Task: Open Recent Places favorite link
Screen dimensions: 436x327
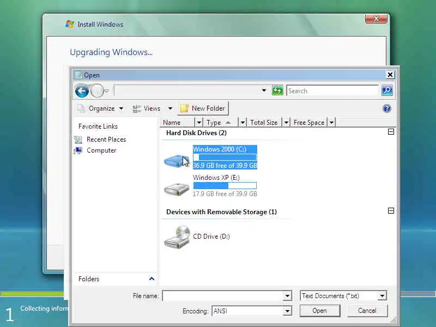Action: (x=106, y=140)
